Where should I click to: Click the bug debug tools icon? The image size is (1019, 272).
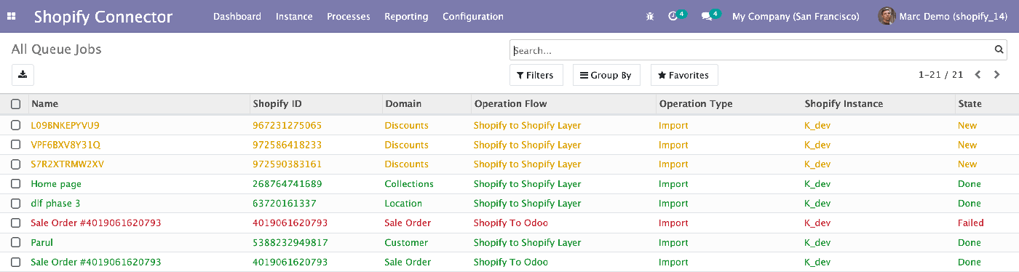pos(650,16)
